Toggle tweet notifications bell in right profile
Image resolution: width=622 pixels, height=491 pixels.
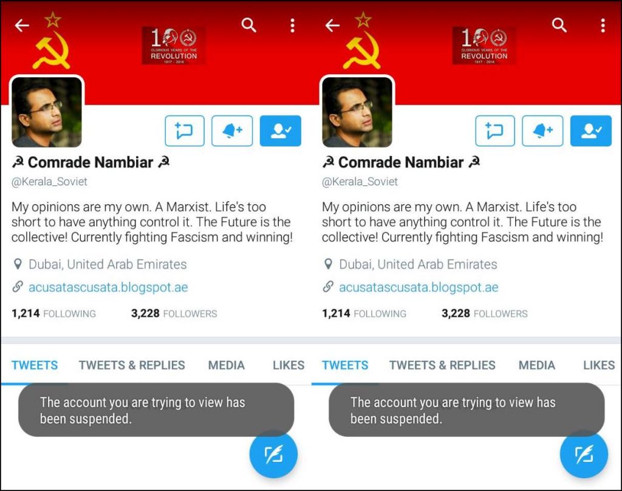point(542,131)
